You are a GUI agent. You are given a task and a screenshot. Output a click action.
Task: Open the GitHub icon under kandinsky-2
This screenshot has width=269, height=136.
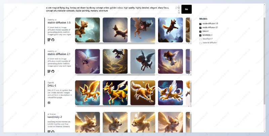pos(53,132)
